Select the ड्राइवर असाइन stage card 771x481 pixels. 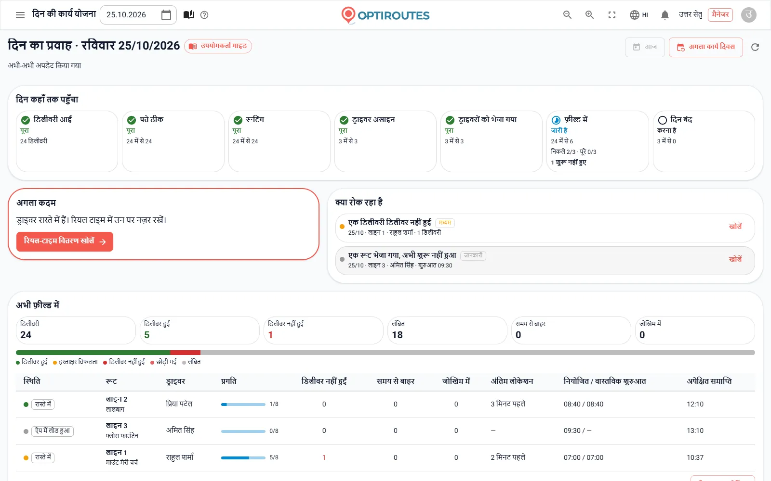point(385,141)
